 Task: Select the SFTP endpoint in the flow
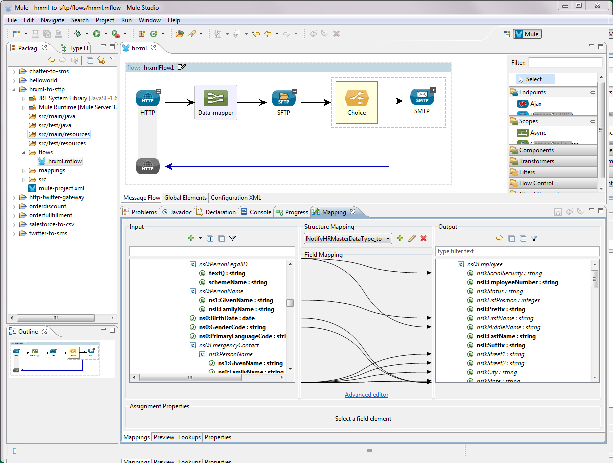(284, 99)
